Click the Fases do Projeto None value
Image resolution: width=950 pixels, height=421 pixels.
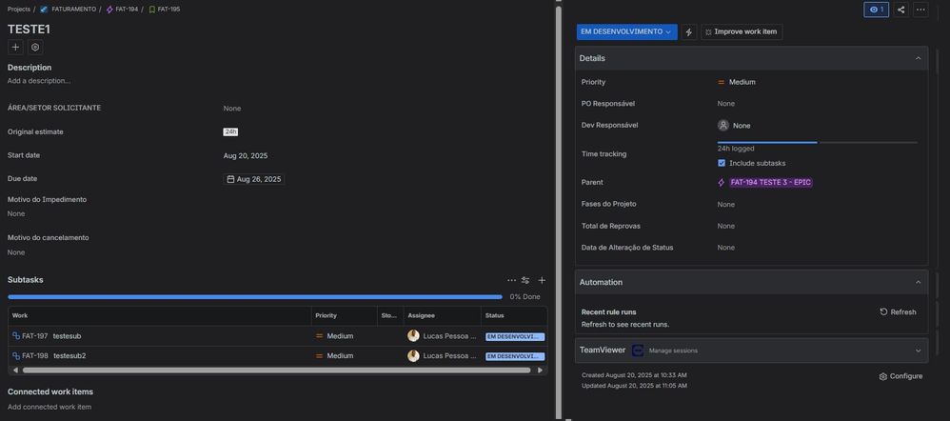tap(726, 205)
